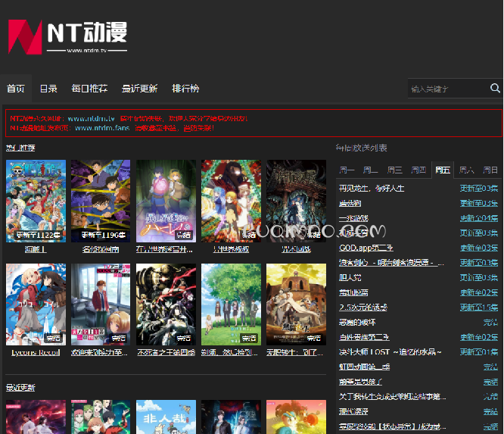
Task: Switch schedule to 周一 tab
Action: (347, 170)
